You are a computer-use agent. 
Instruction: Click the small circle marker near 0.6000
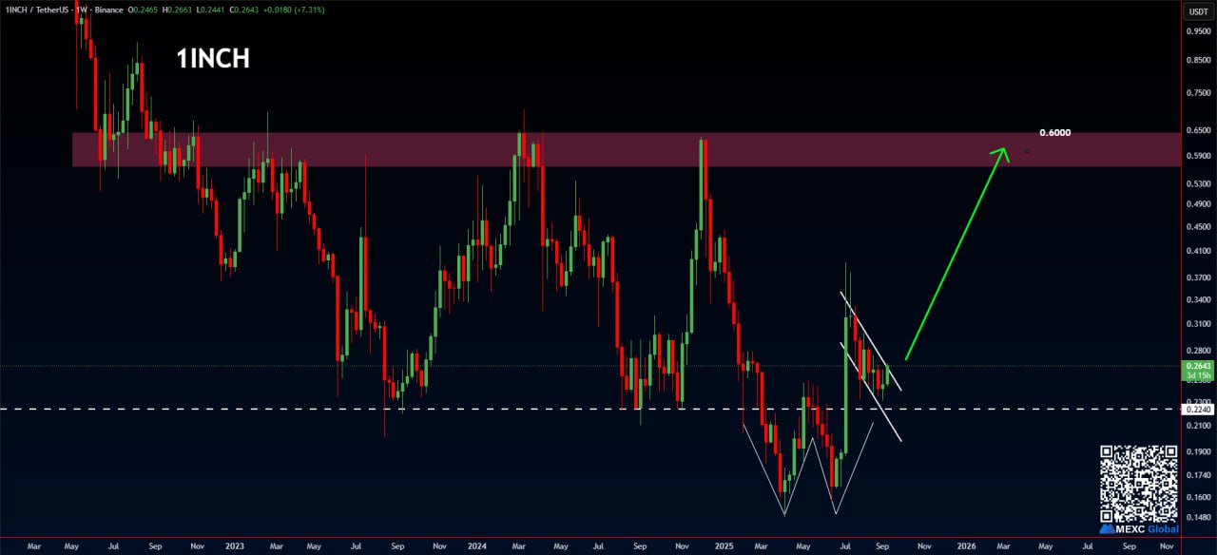point(1027,151)
